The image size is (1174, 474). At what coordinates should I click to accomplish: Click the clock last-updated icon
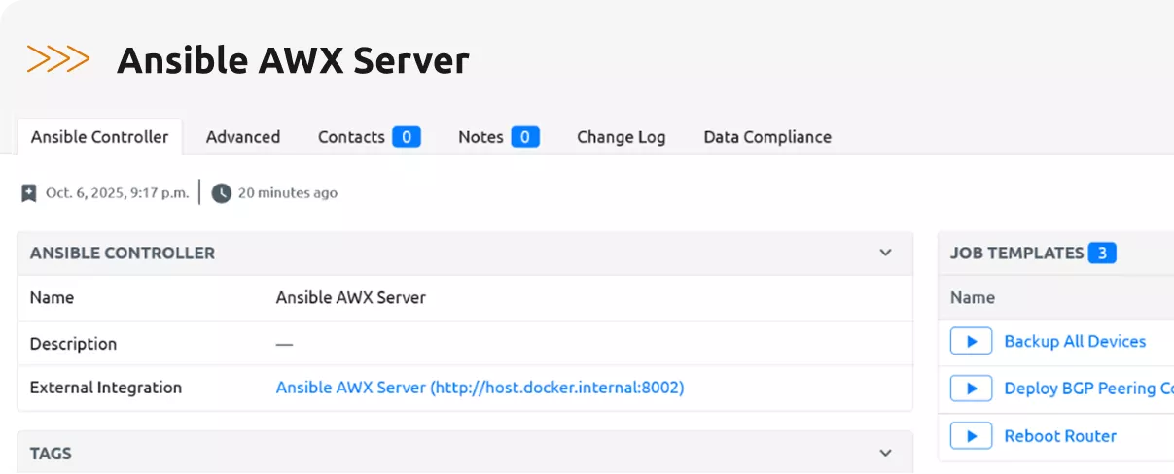pyautogui.click(x=222, y=193)
